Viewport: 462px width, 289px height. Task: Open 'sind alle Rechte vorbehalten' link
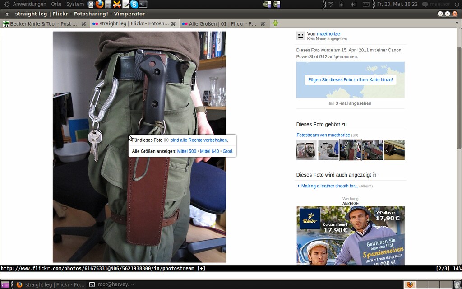[199, 140]
